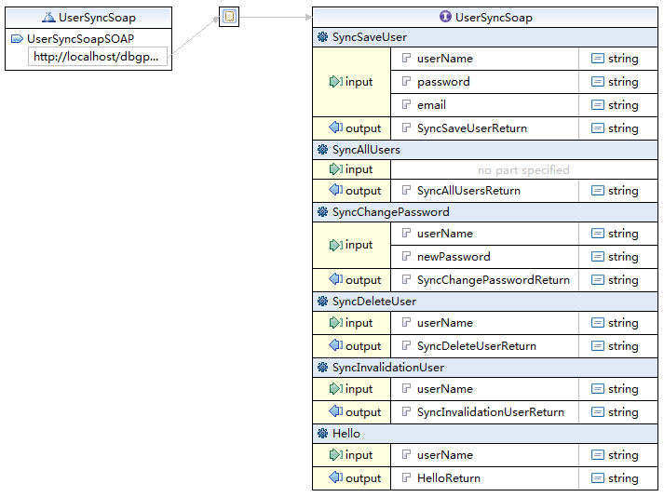Select the UserSyncSoap port type title
664x497 pixels.
494,18
